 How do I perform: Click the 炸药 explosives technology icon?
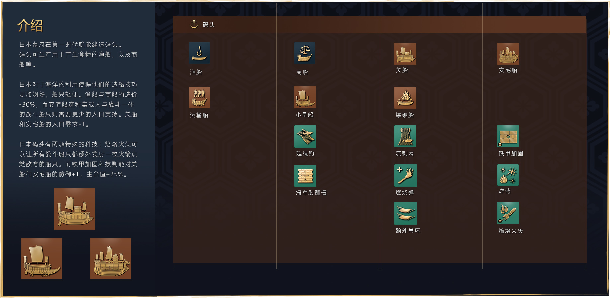(508, 175)
